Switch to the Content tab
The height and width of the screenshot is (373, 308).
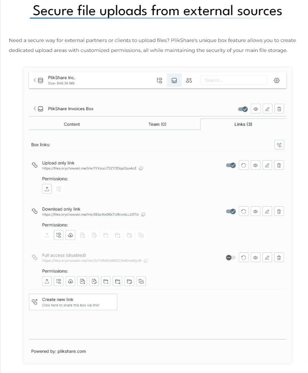tap(72, 124)
